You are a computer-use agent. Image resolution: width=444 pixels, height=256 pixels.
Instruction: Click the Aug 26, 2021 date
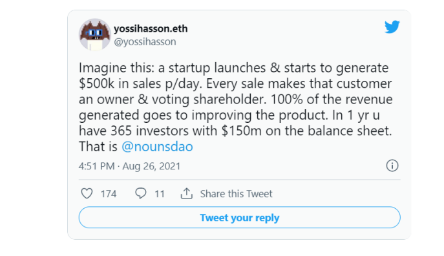click(x=151, y=166)
